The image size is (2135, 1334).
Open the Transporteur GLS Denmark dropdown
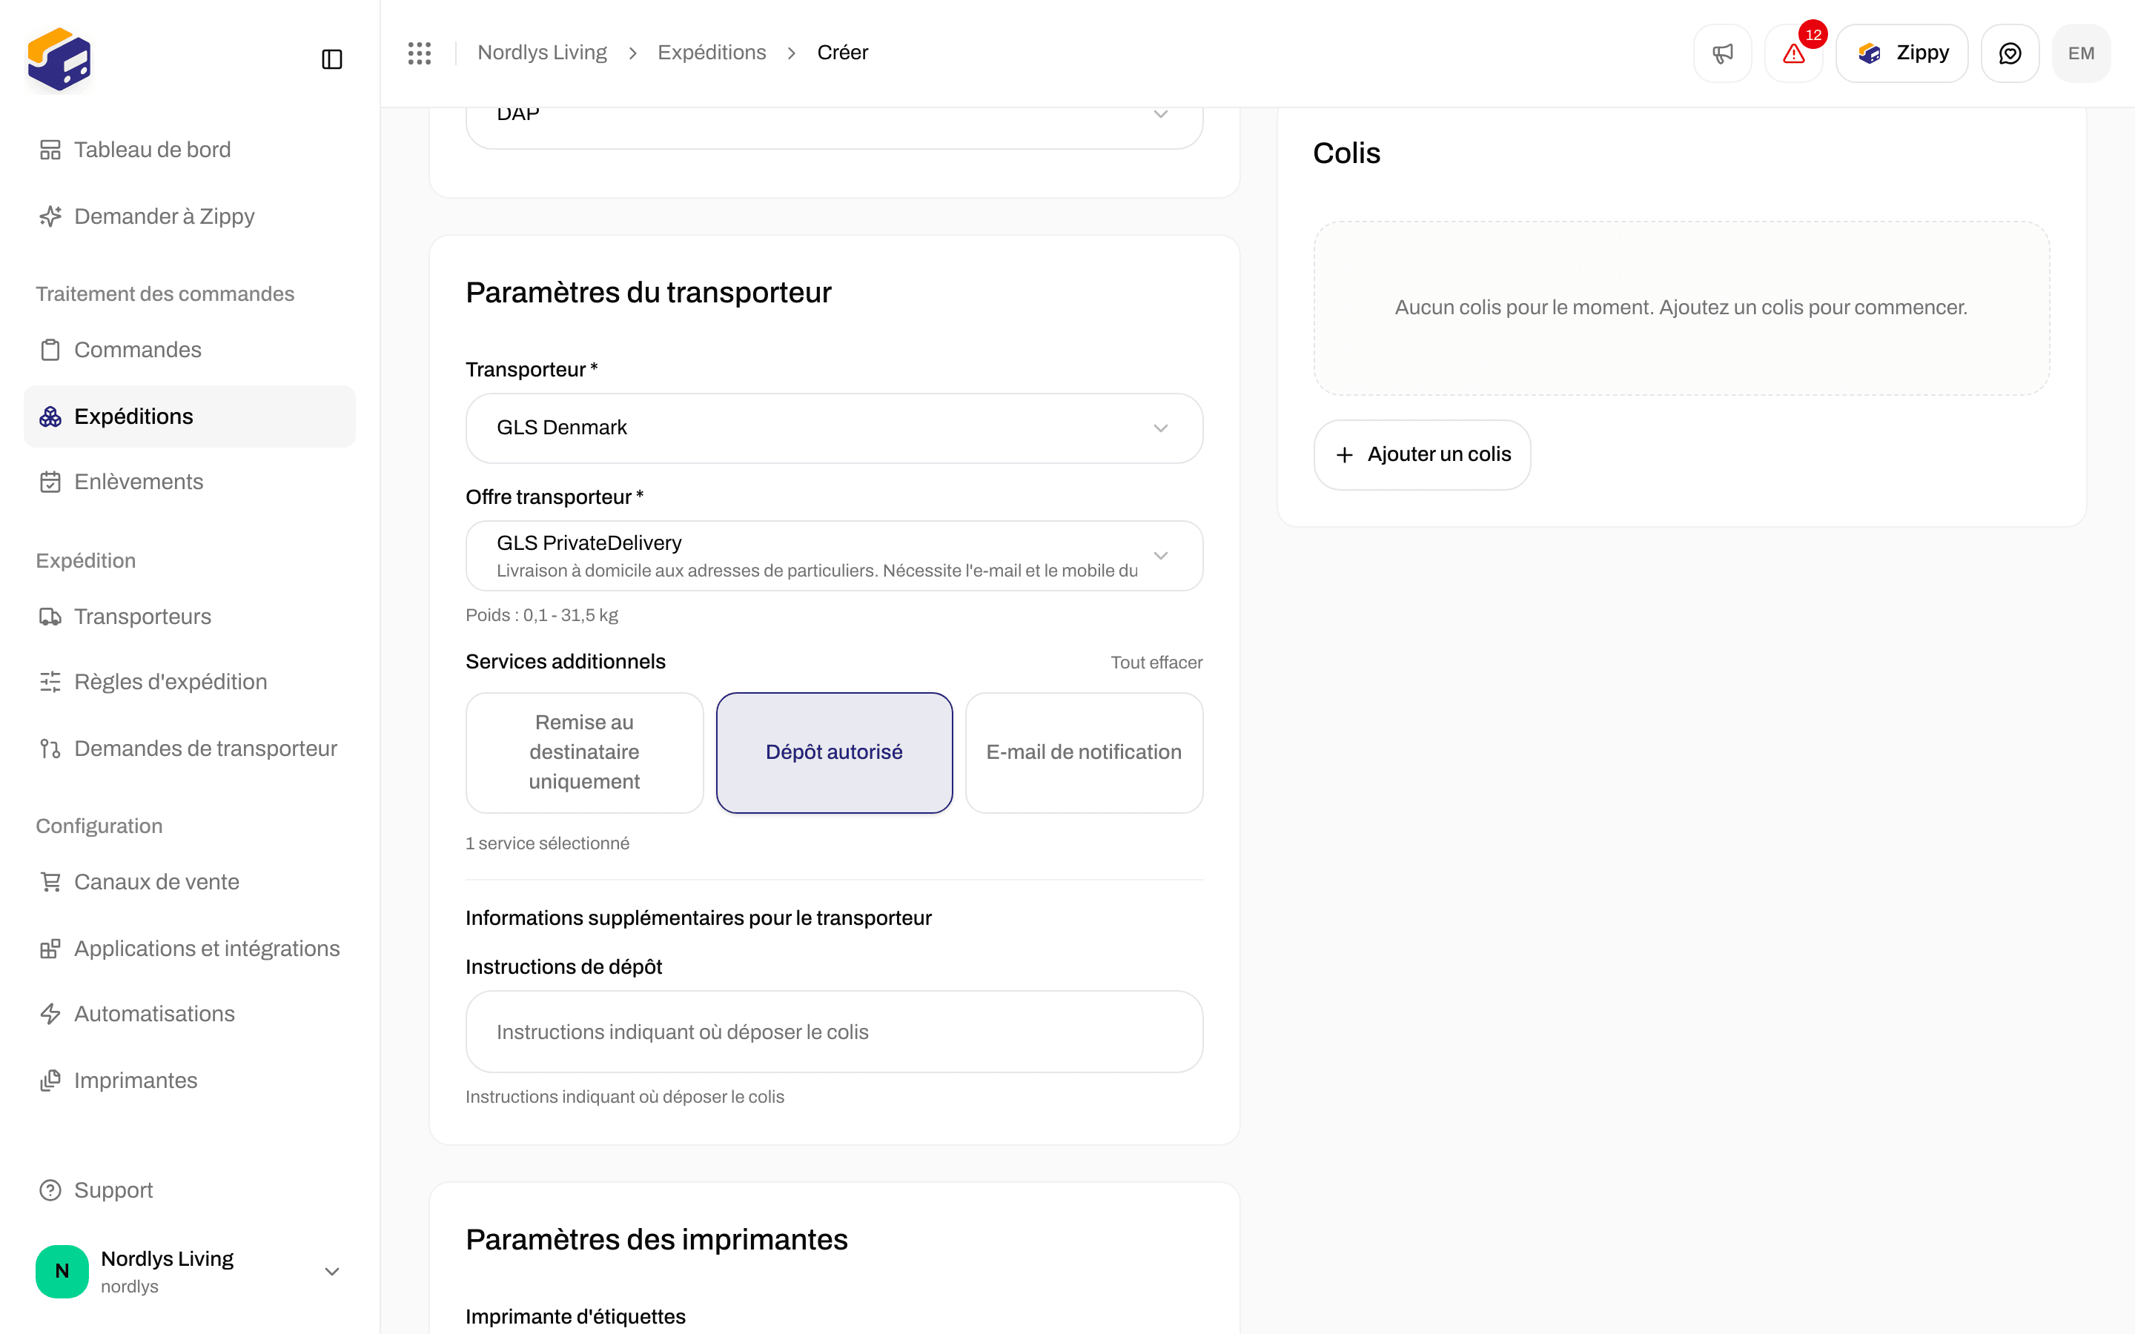[x=834, y=428]
